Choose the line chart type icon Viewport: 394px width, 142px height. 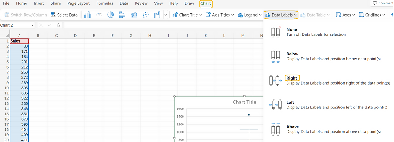pyautogui.click(x=99, y=15)
